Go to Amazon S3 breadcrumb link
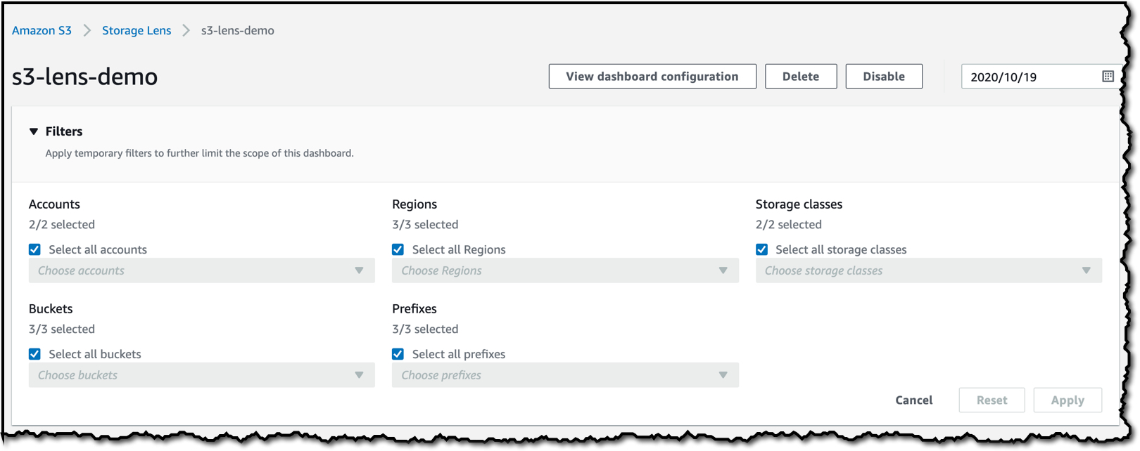This screenshot has height=451, width=1140. (42, 30)
